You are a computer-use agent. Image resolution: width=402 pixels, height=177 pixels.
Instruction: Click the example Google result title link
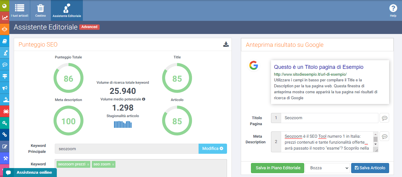(x=319, y=67)
